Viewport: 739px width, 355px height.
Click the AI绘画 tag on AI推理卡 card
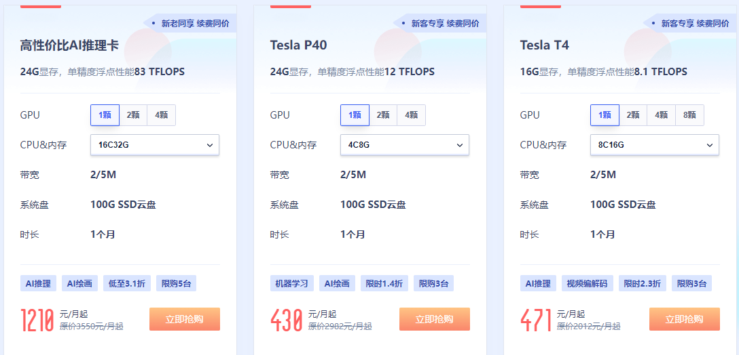79,284
